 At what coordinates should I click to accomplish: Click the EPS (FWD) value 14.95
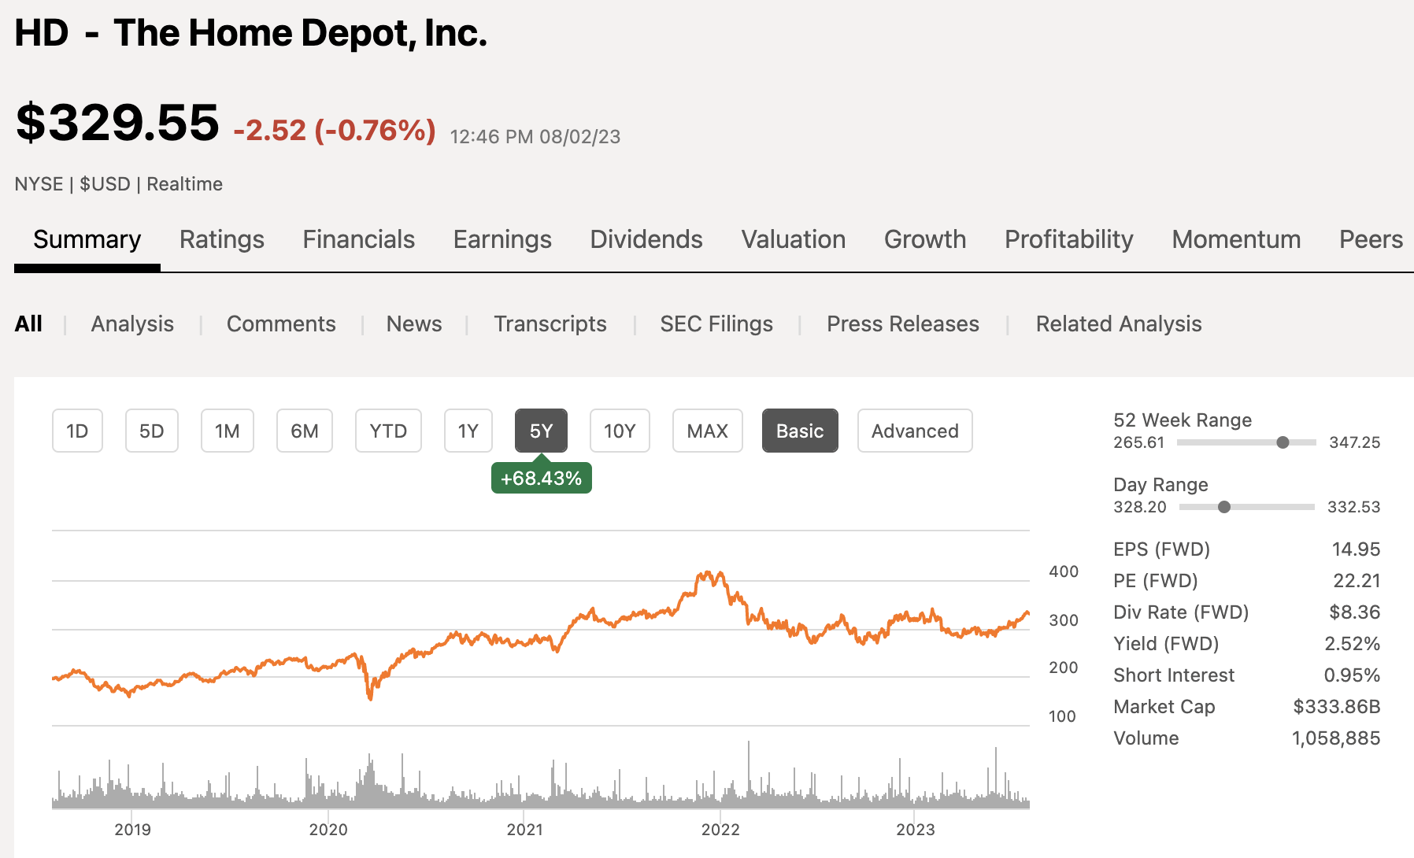point(1356,549)
